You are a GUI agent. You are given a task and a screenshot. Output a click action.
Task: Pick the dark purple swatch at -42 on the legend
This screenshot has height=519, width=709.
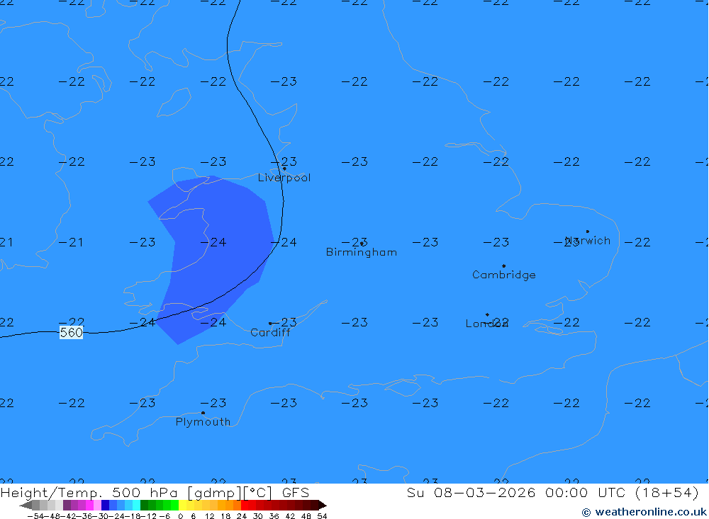click(67, 505)
